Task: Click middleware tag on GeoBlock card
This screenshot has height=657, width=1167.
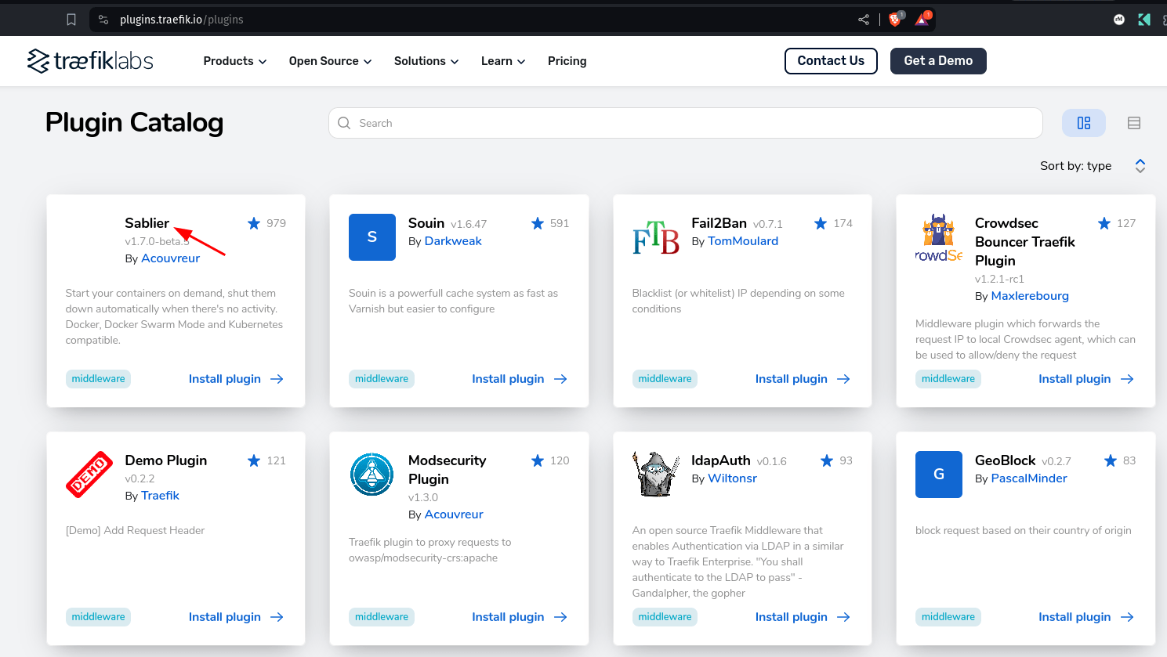Action: click(948, 617)
